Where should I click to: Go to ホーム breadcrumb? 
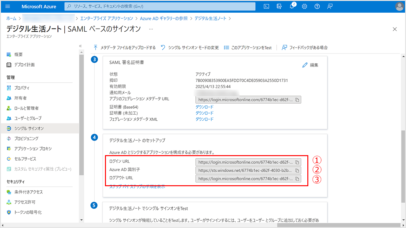(x=11, y=18)
